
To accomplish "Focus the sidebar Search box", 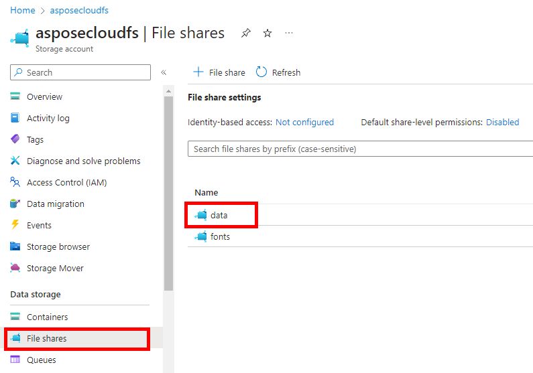I will coord(80,72).
